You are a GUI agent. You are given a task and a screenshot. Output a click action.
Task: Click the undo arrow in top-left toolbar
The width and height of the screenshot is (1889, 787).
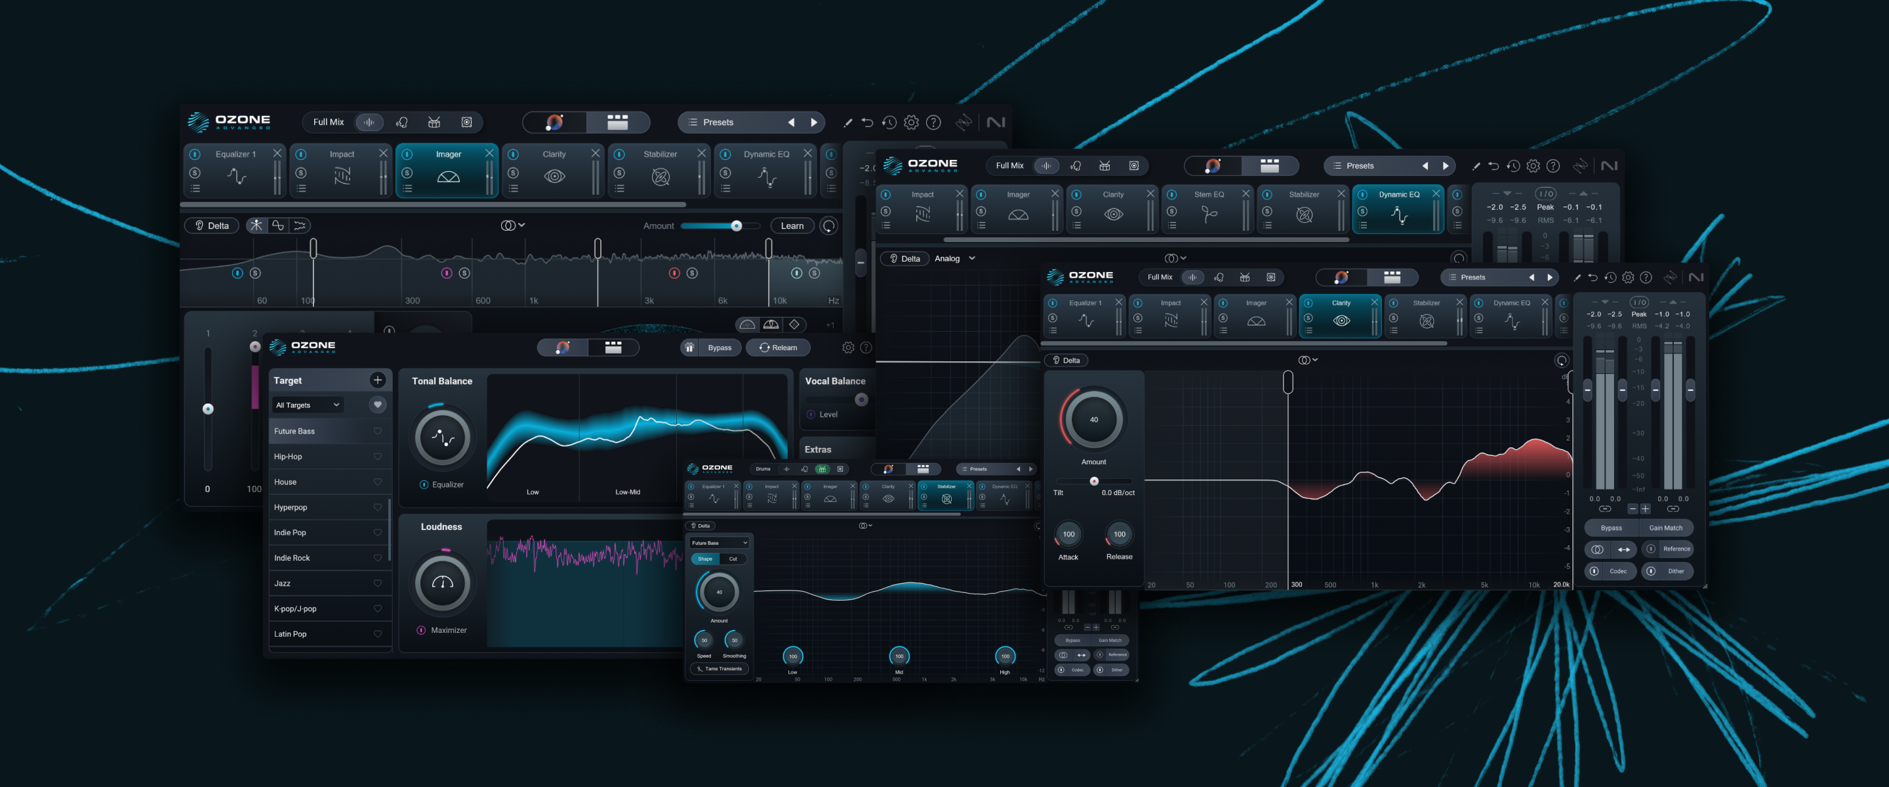[866, 123]
